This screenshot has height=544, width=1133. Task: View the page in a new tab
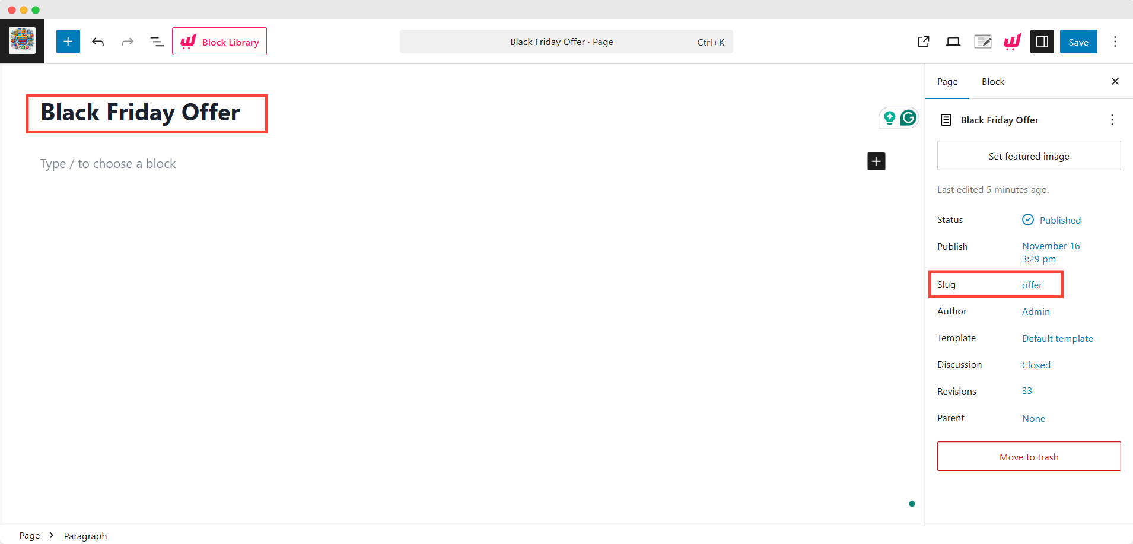923,42
